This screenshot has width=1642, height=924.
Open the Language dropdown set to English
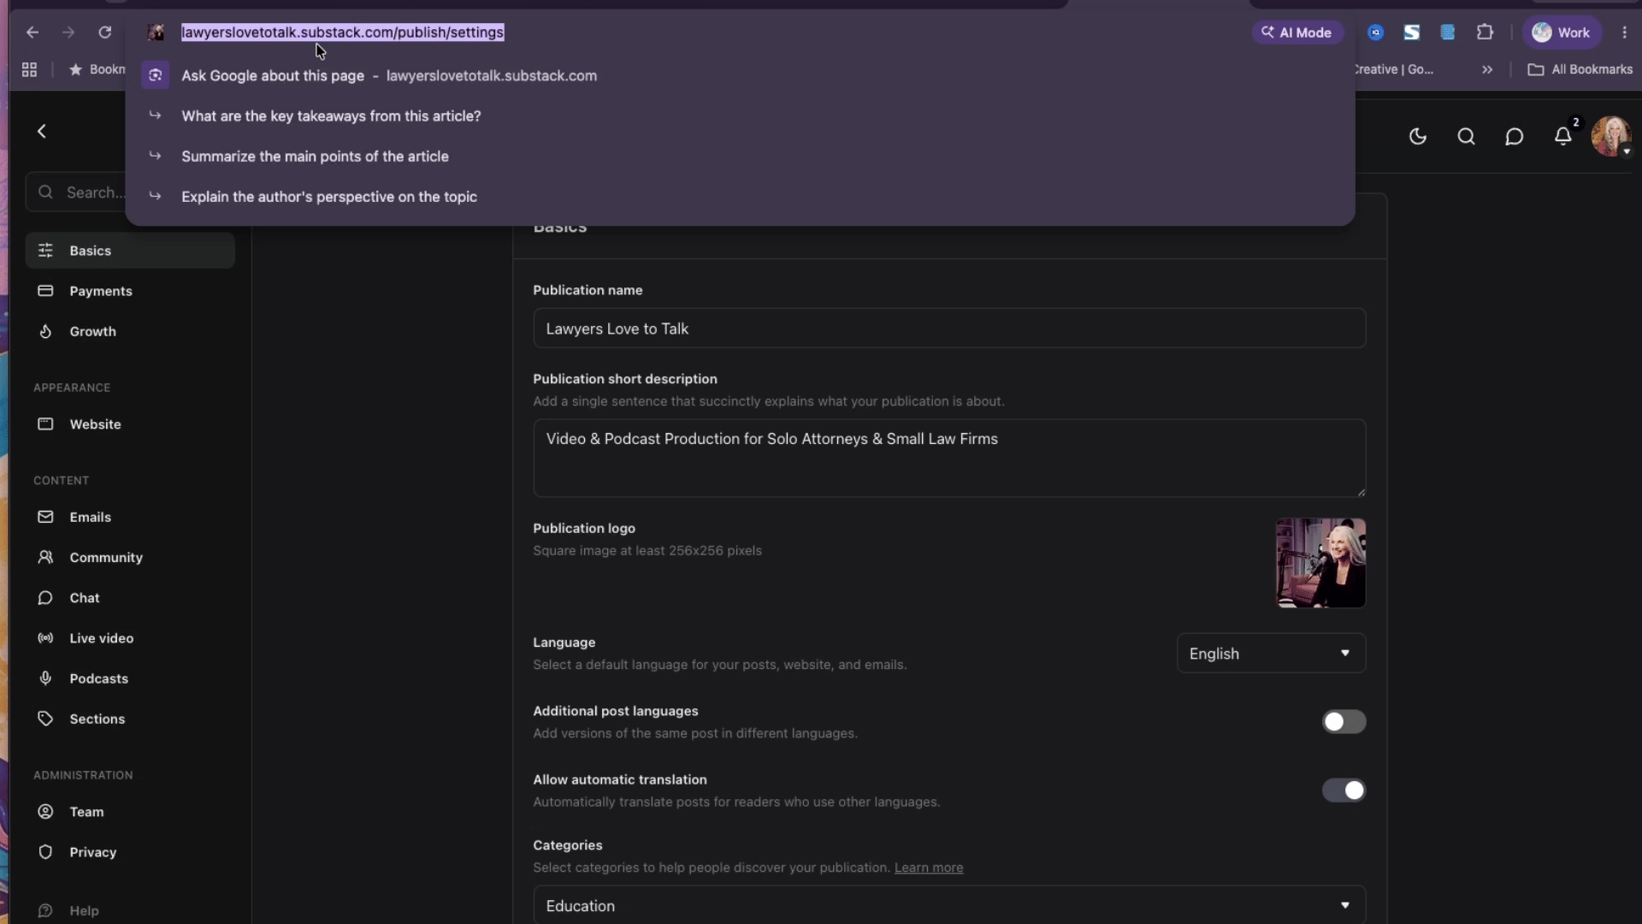coord(1271,654)
